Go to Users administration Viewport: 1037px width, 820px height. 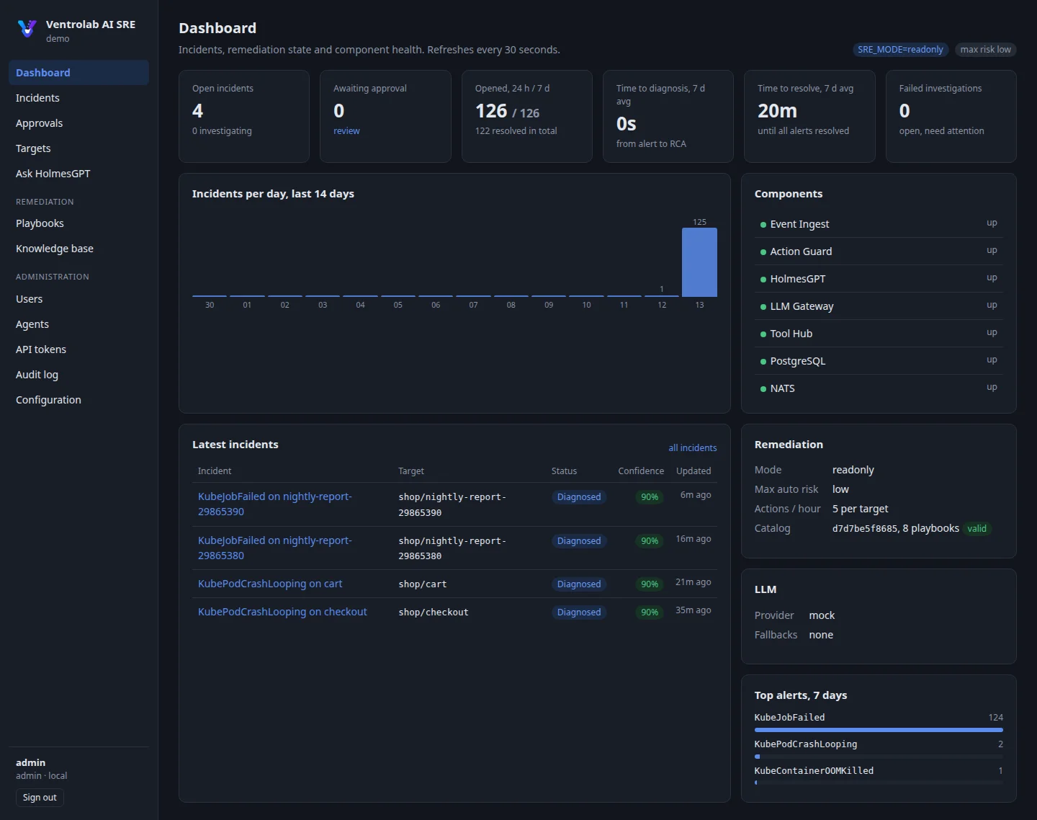click(78, 299)
